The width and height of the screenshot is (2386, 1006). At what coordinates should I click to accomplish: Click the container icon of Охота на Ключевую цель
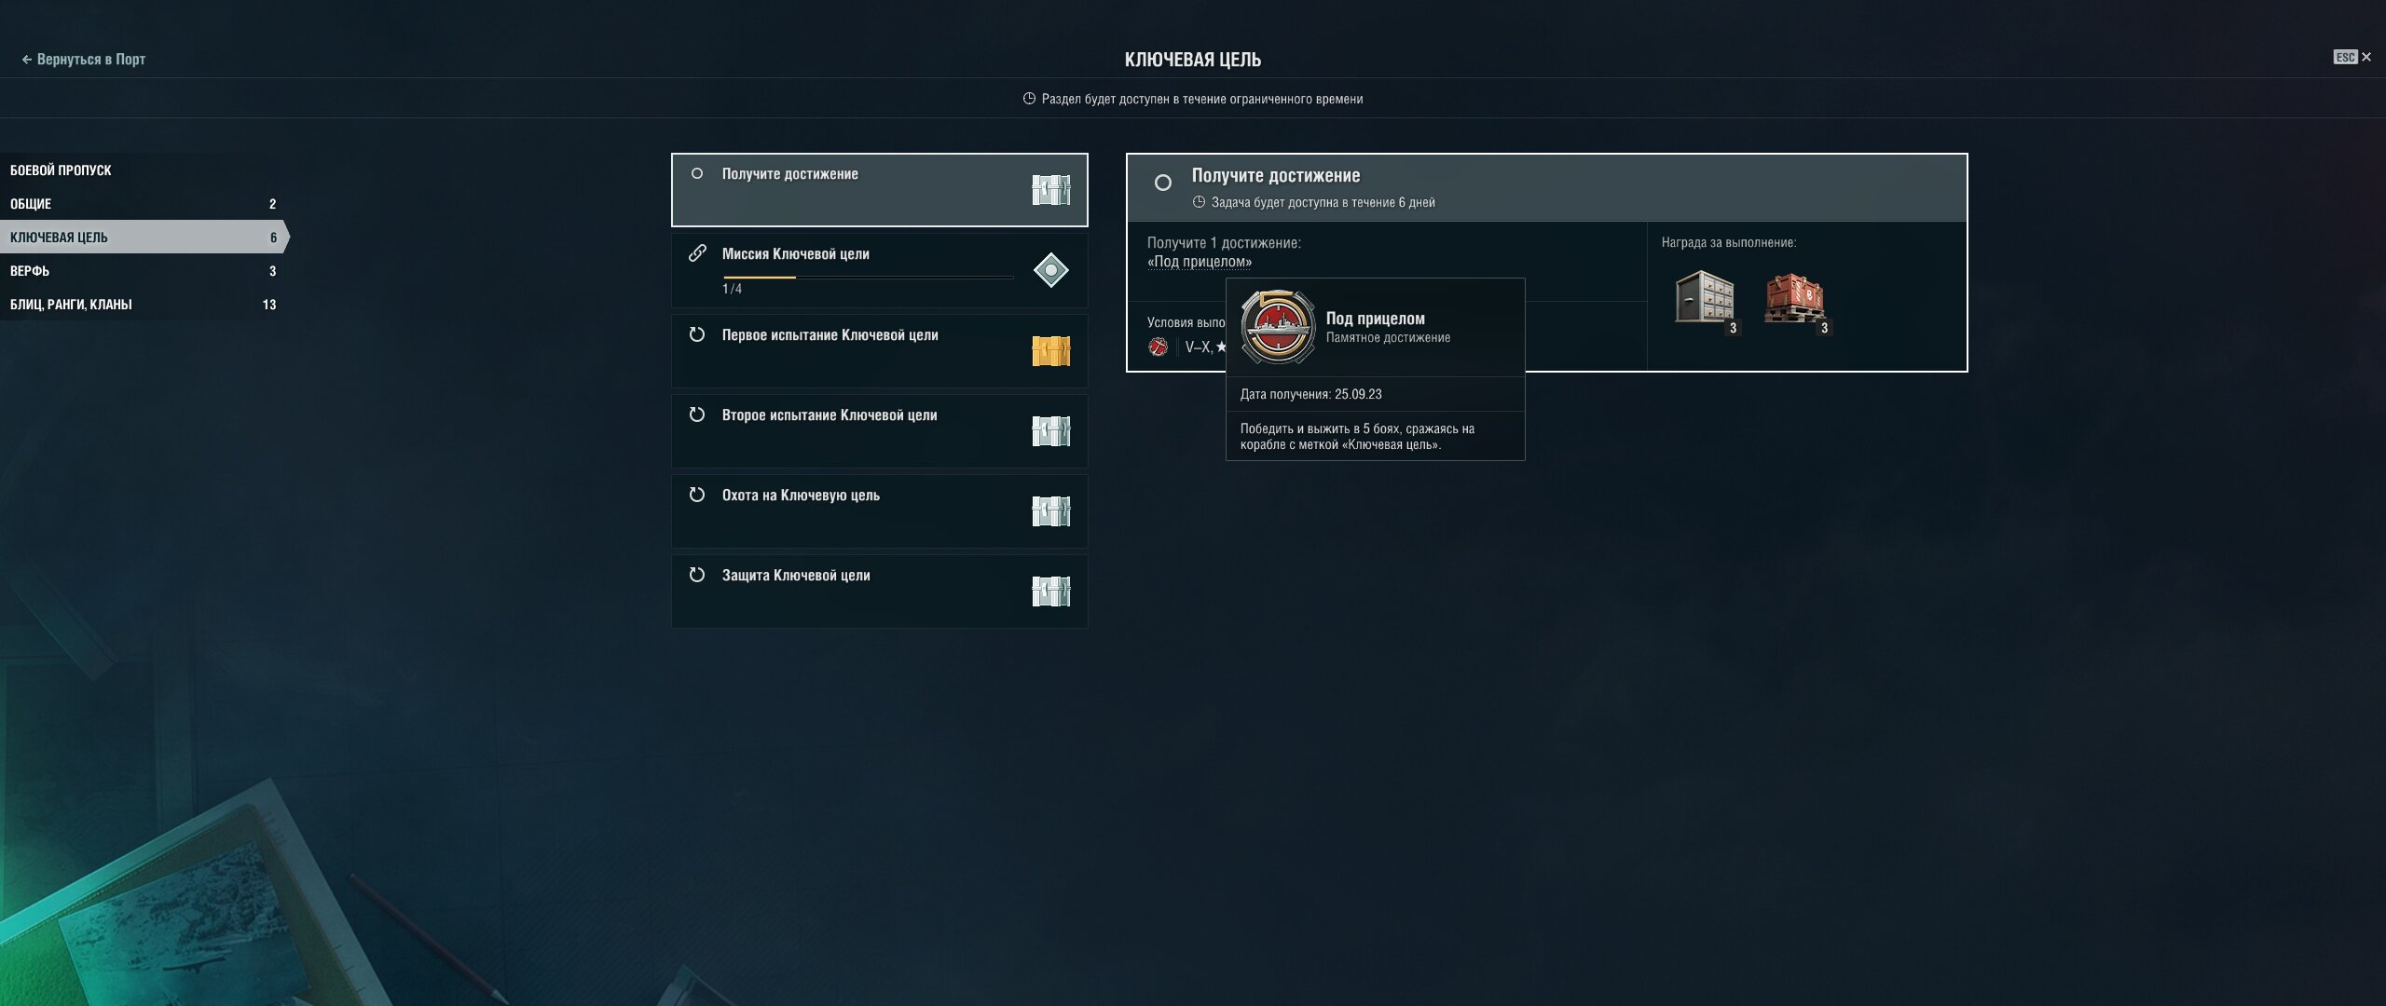[1050, 511]
